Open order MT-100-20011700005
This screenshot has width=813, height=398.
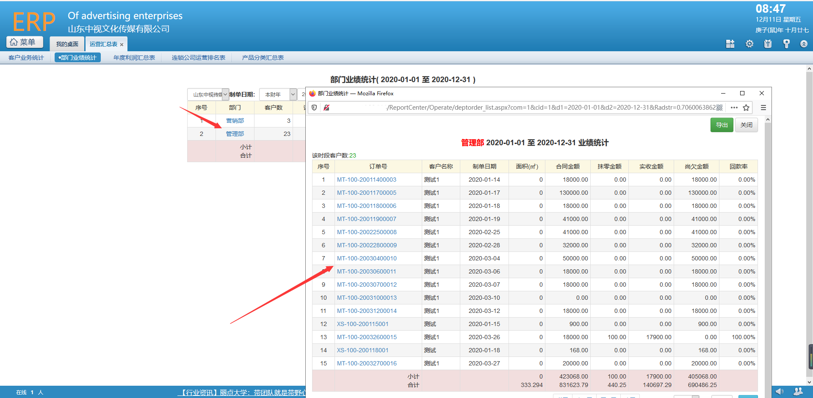pyautogui.click(x=367, y=193)
